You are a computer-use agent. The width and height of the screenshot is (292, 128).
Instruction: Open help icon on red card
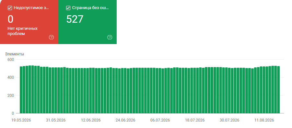51,37
